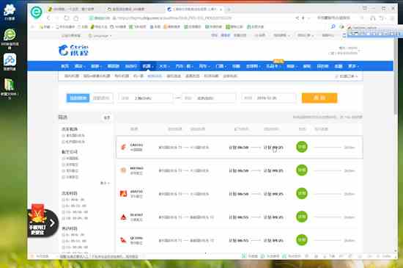Tick the 0:00-6:00 arrival time checkbox
Viewport: 403px width, 268px height.
point(63,235)
